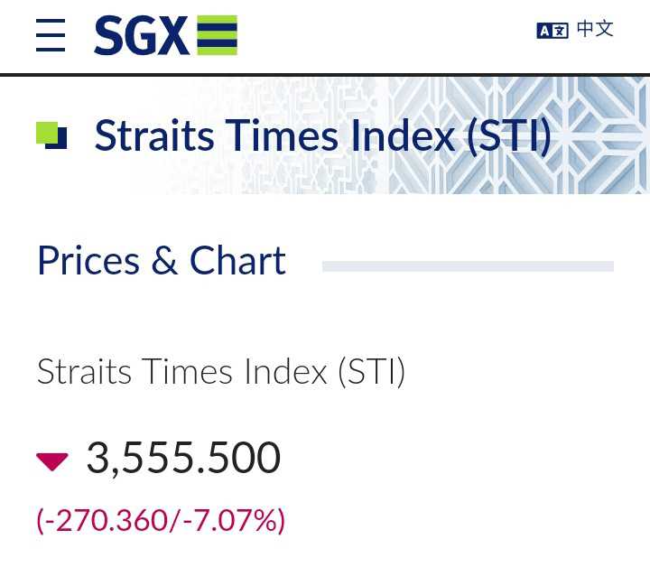Click the index value 3,555.500
The width and height of the screenshot is (650, 567).
pyautogui.click(x=183, y=459)
